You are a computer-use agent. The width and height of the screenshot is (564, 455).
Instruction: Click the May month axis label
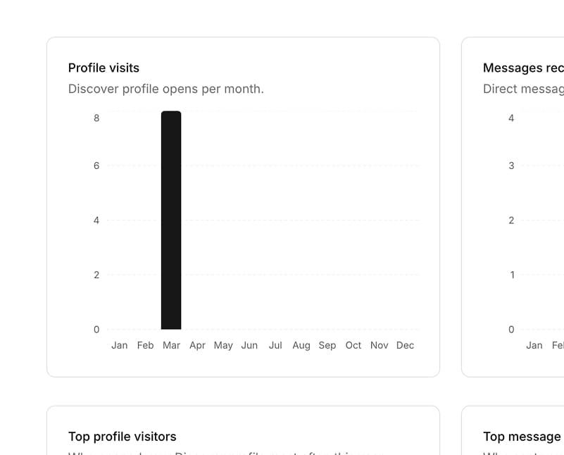click(x=223, y=345)
